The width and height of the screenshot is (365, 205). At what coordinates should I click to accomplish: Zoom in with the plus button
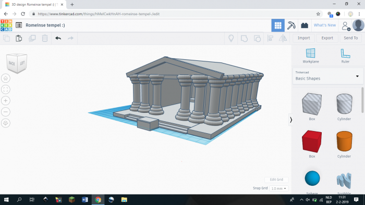(6, 100)
